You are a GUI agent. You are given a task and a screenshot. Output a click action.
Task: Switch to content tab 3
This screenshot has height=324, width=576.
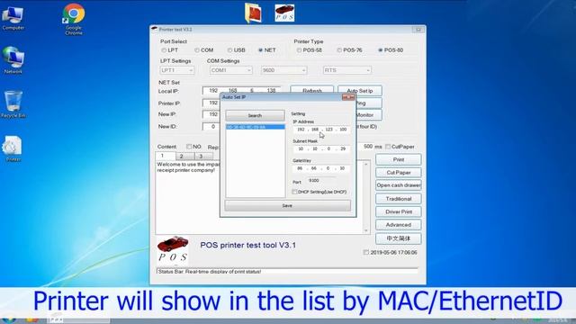pos(204,157)
